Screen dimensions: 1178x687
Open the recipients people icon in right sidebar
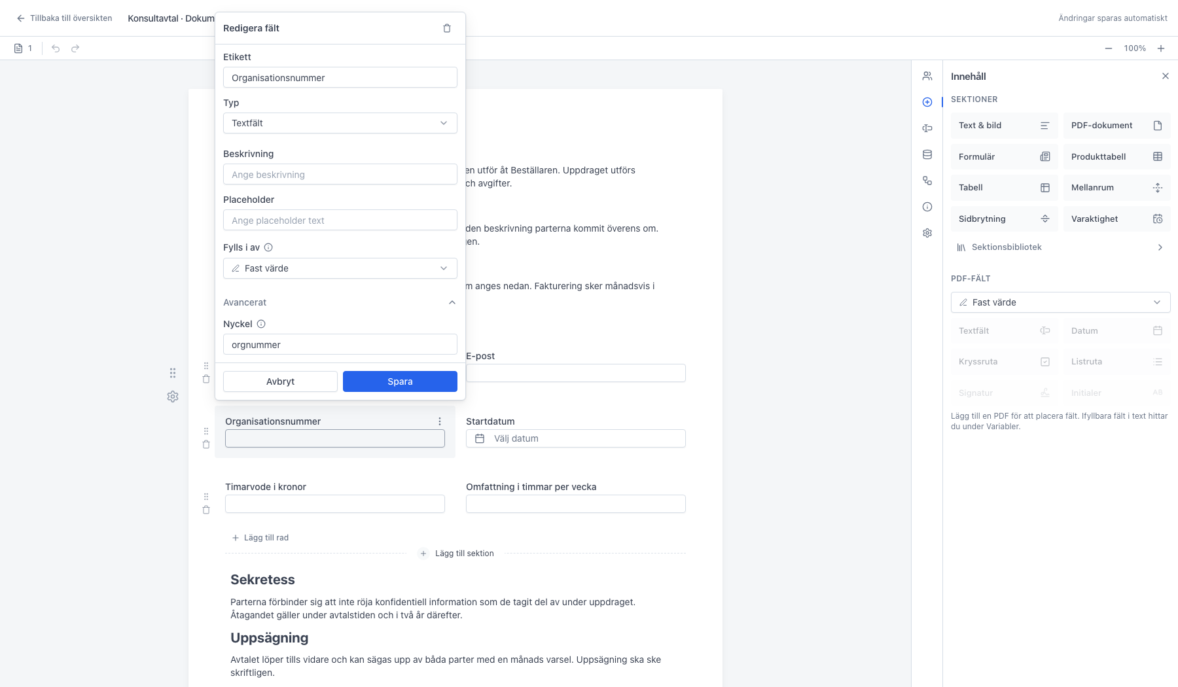click(x=927, y=76)
